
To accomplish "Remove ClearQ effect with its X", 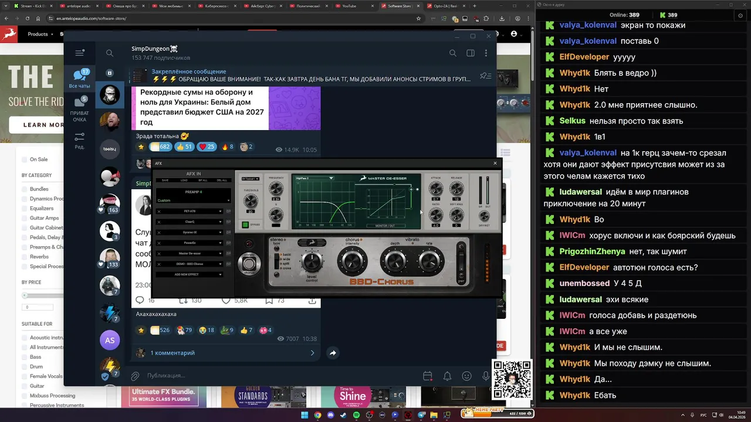I will click(159, 222).
